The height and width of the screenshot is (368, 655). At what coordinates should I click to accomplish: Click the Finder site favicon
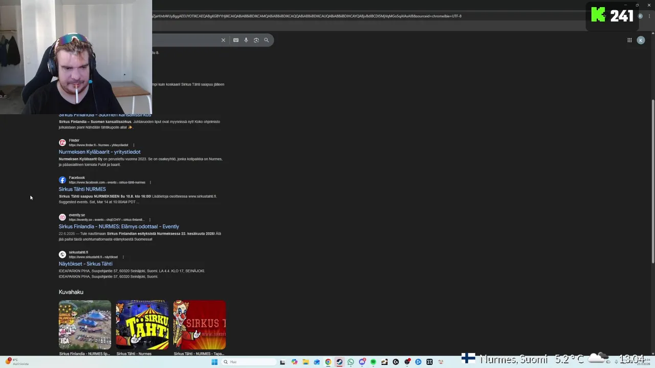tap(62, 143)
